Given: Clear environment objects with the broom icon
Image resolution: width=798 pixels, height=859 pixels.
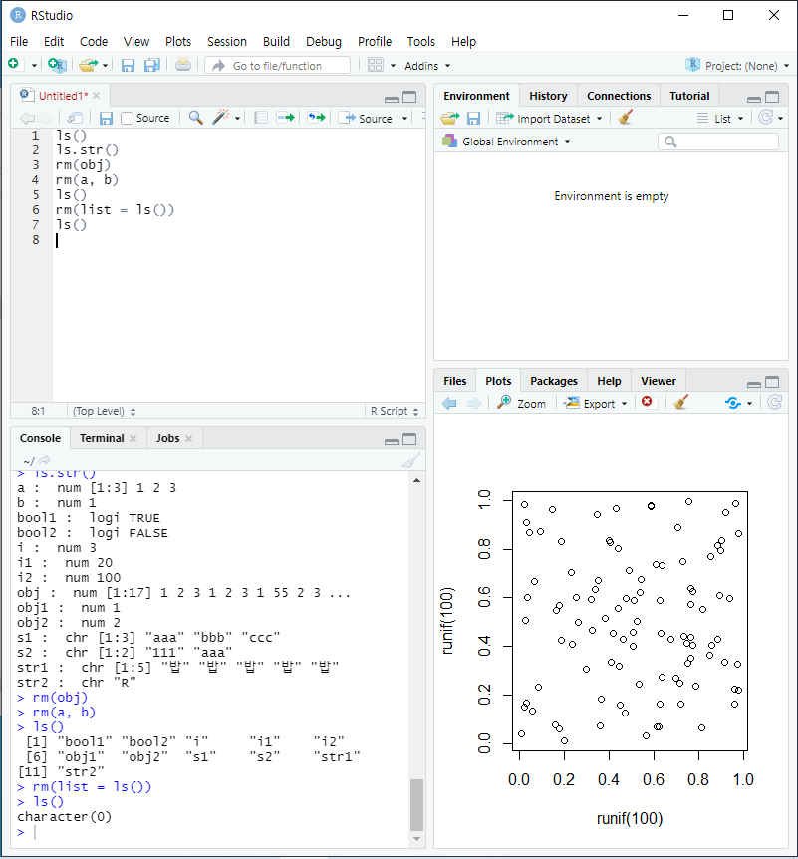Looking at the screenshot, I should (625, 117).
